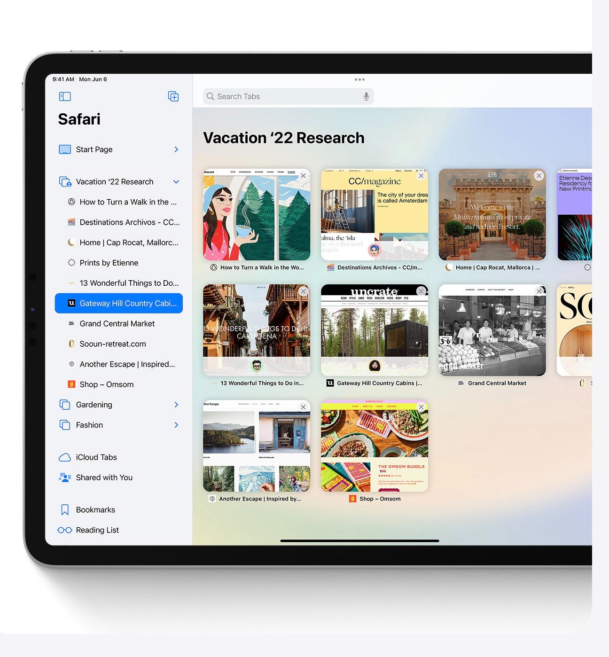Click the magnifying glass search icon
Viewport: 609px width, 657px height.
click(211, 96)
